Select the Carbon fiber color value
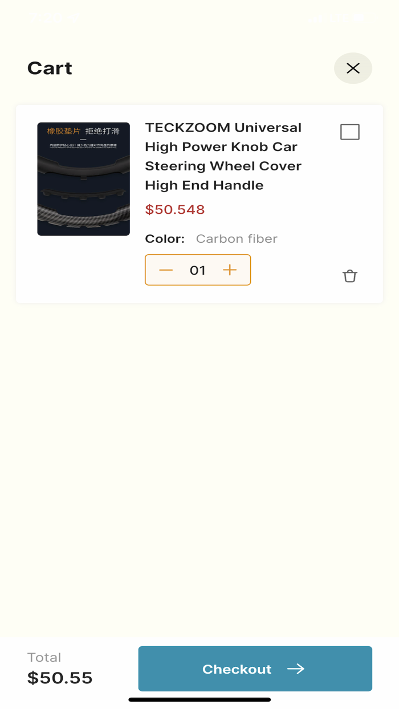This screenshot has width=399, height=709. point(237,239)
